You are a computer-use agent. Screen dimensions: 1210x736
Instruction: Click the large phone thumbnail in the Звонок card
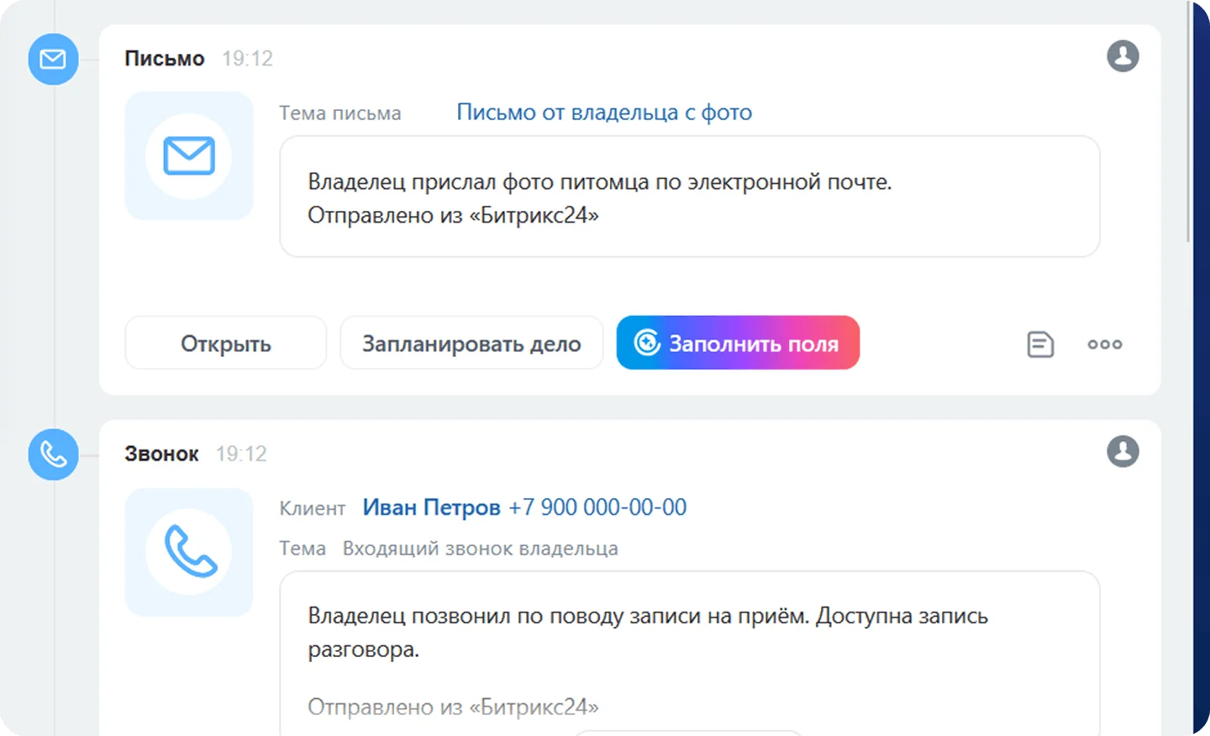click(189, 552)
